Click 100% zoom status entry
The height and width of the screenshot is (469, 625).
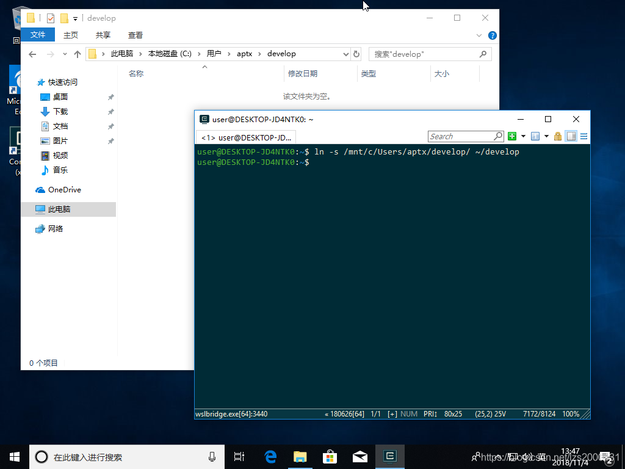pyautogui.click(x=571, y=414)
